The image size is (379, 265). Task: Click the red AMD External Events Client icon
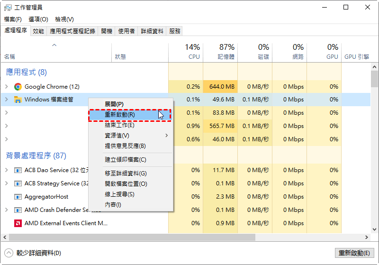18,223
